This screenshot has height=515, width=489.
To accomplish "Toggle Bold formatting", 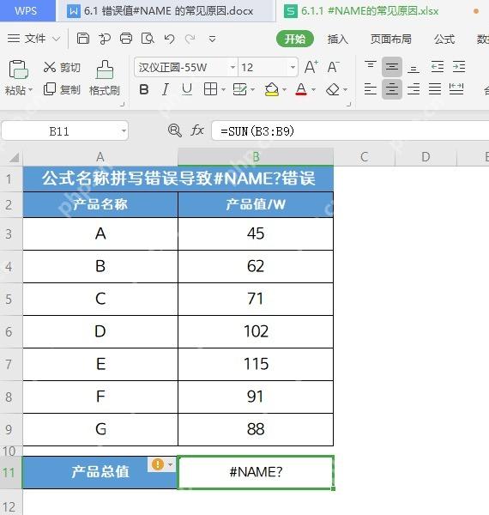I will click(x=144, y=89).
